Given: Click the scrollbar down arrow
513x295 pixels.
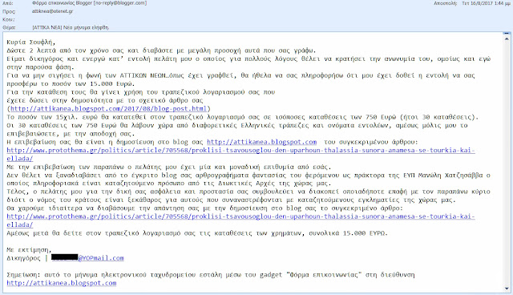Looking at the screenshot, I should [507, 289].
